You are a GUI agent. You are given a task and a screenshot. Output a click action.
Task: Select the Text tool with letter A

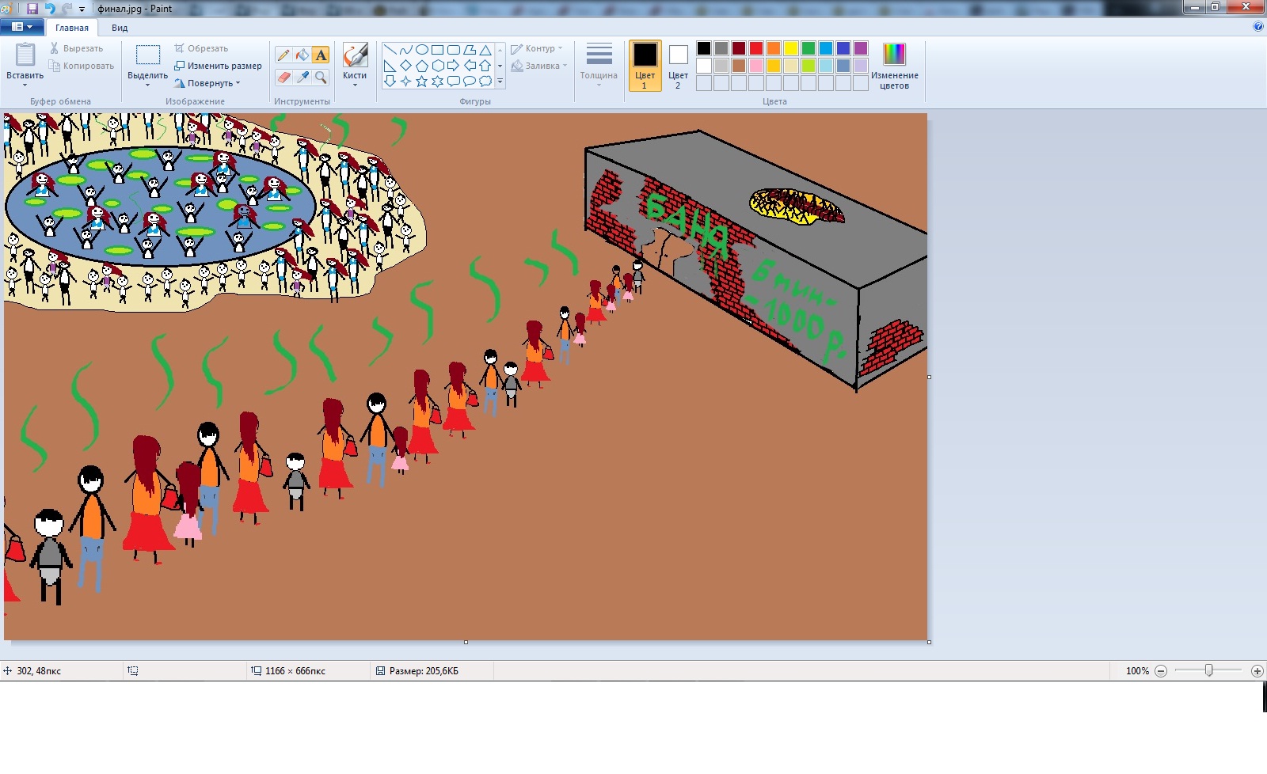click(x=321, y=55)
